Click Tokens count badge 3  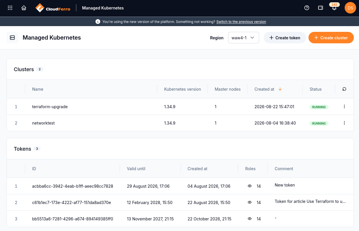click(x=37, y=149)
